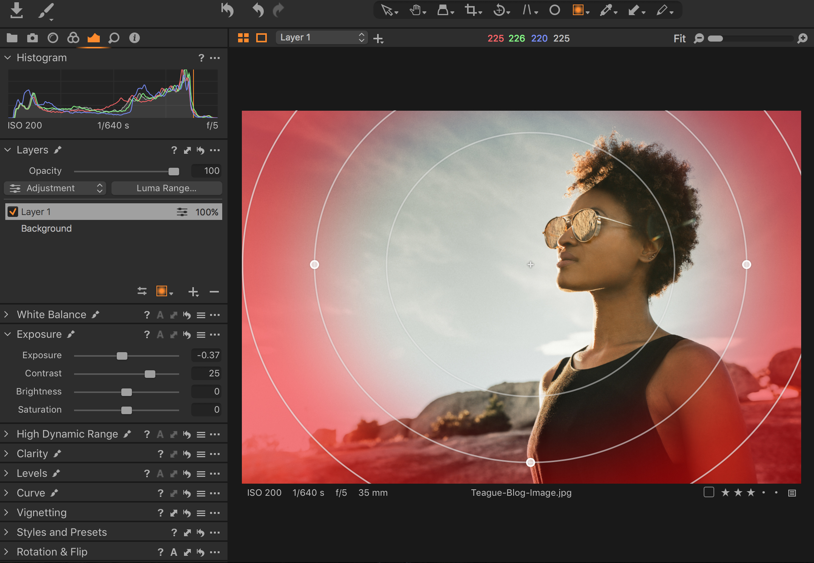This screenshot has height=563, width=814.
Task: Select the Loupe tool
Action: [x=445, y=10]
